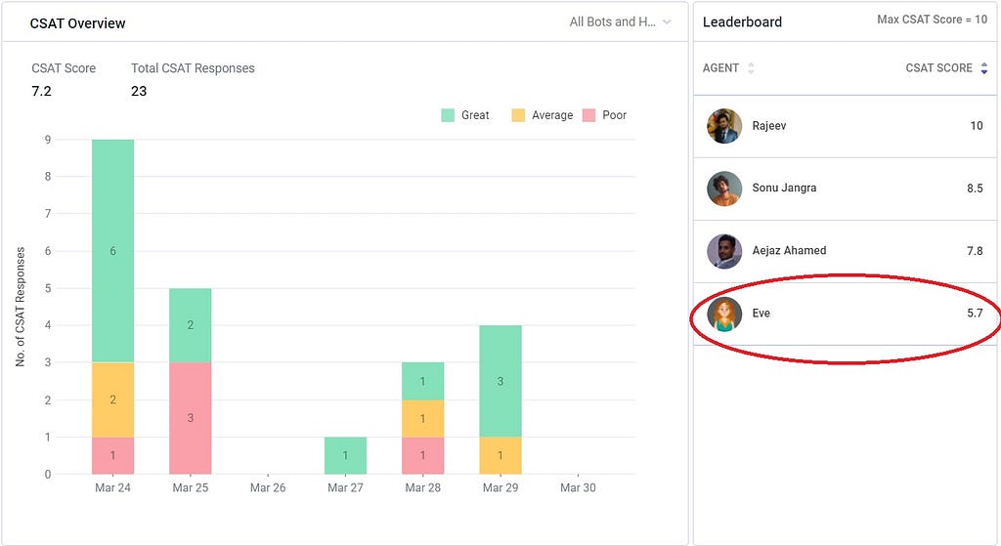Screen dimensions: 1001x546
Task: Click the CSAT SCORE column header
Action: point(938,68)
